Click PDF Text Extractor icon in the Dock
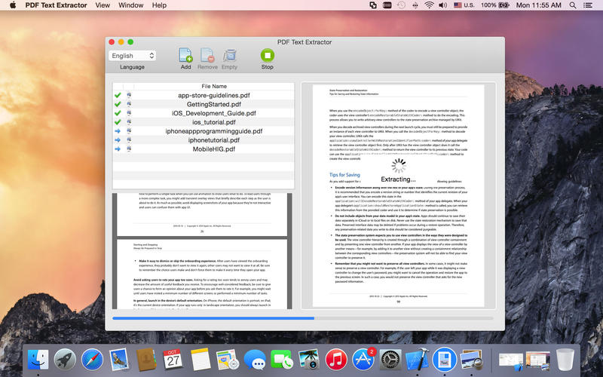Screen dimensions: 603x377 (x=445, y=360)
